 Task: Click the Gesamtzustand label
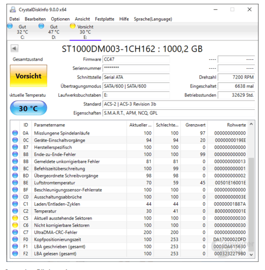(27, 59)
